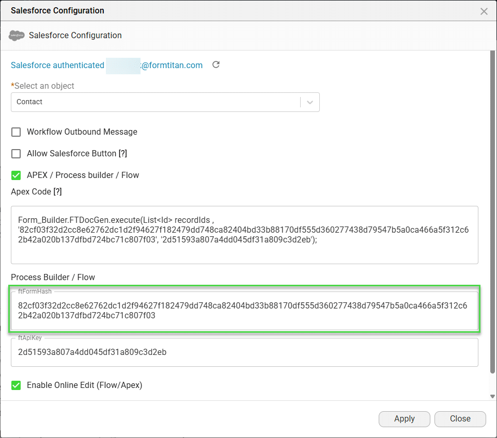This screenshot has width=497, height=438.
Task: Click the chevron arrow of object selector
Action: tap(310, 102)
